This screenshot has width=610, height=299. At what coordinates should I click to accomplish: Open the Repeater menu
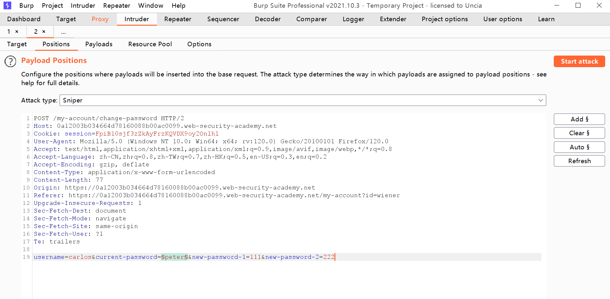tap(117, 5)
